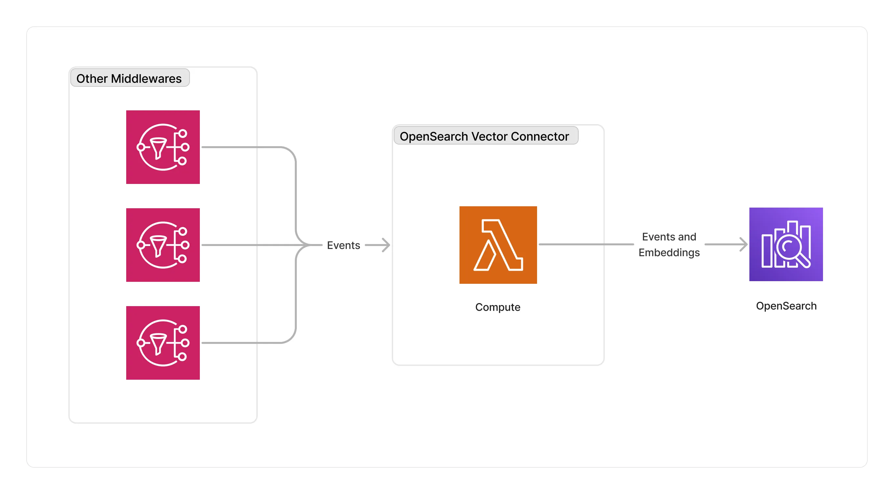The width and height of the screenshot is (894, 494).
Task: Click the top pink SNS middleware icon
Action: [163, 147]
